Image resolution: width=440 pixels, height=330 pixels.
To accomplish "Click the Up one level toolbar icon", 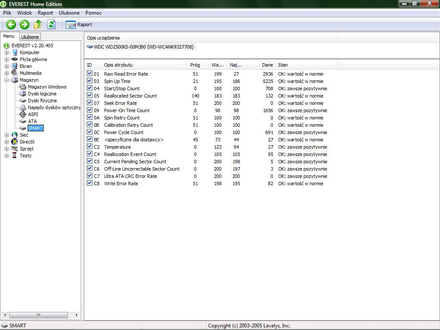I will 38,24.
